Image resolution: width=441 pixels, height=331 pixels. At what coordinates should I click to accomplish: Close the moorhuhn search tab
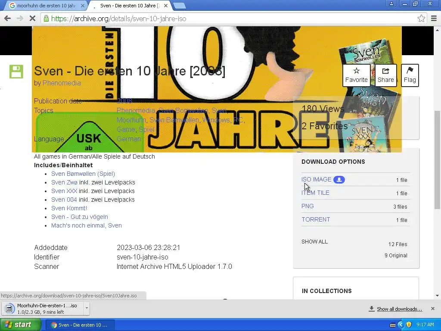click(x=82, y=6)
